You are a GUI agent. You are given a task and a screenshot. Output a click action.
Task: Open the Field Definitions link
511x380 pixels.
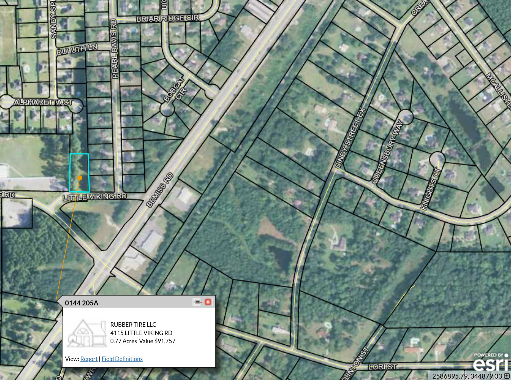(x=122, y=359)
